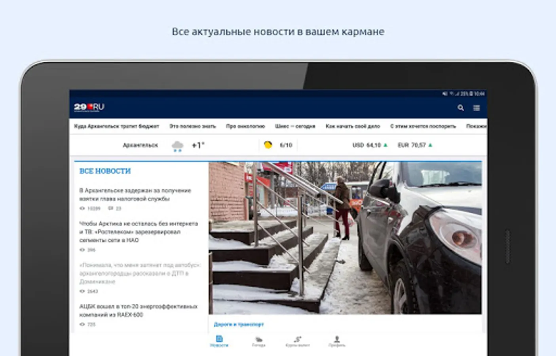Viewport: 556px width, 356px height.
Task: Tap the comments icon beside 23
Action: 111,208
